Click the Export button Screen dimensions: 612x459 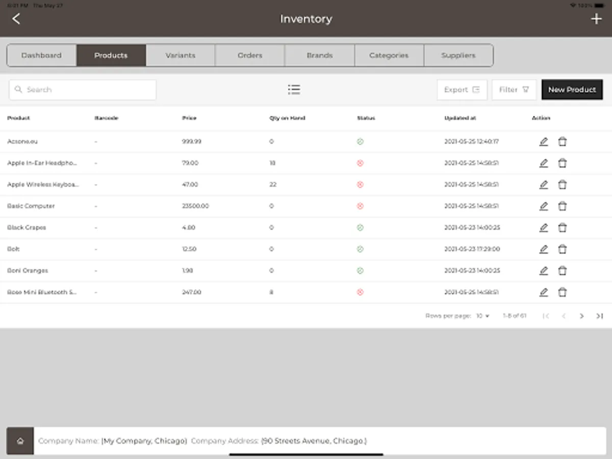pos(462,90)
